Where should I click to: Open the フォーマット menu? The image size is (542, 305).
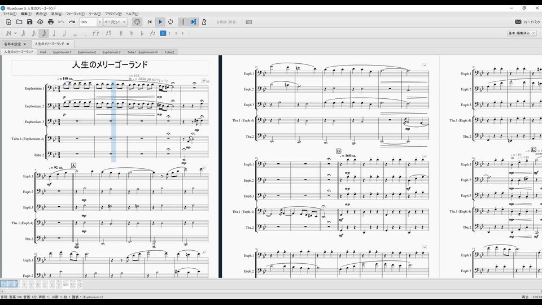pyautogui.click(x=75, y=14)
